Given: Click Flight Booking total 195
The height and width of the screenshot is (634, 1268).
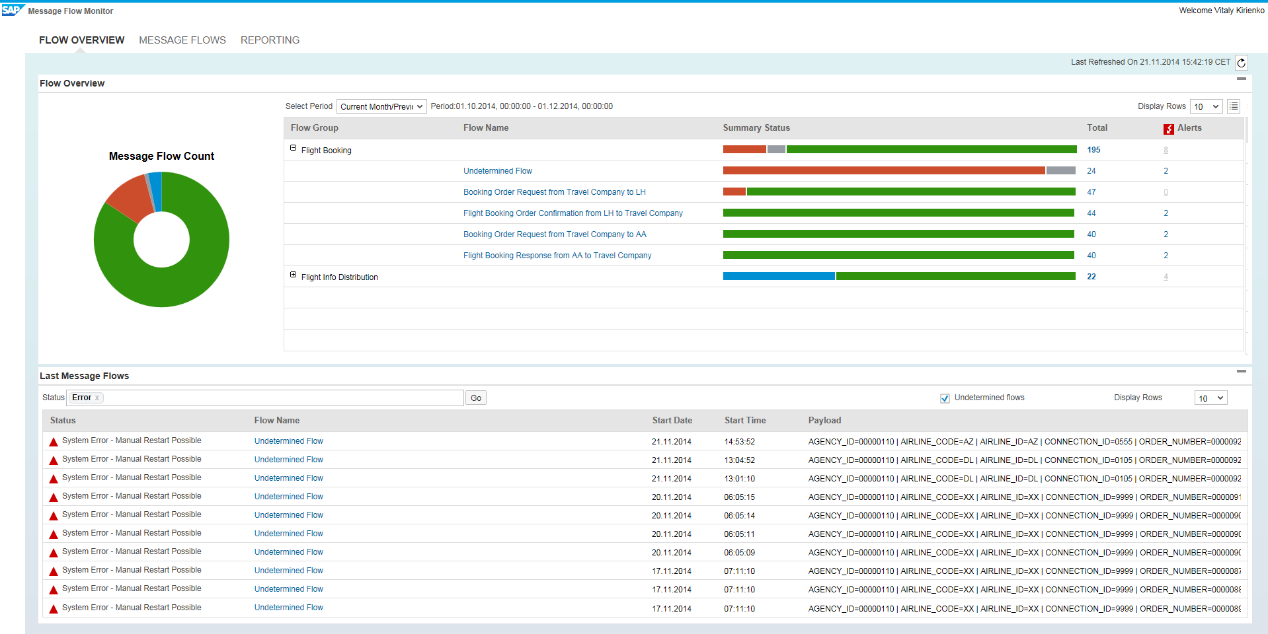Looking at the screenshot, I should (x=1093, y=150).
